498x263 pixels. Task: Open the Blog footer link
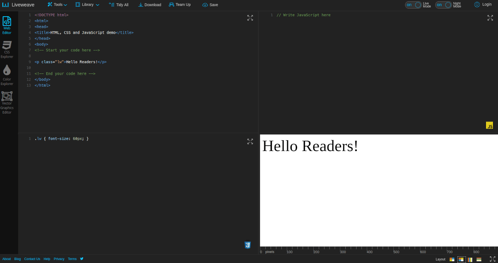pyautogui.click(x=17, y=259)
